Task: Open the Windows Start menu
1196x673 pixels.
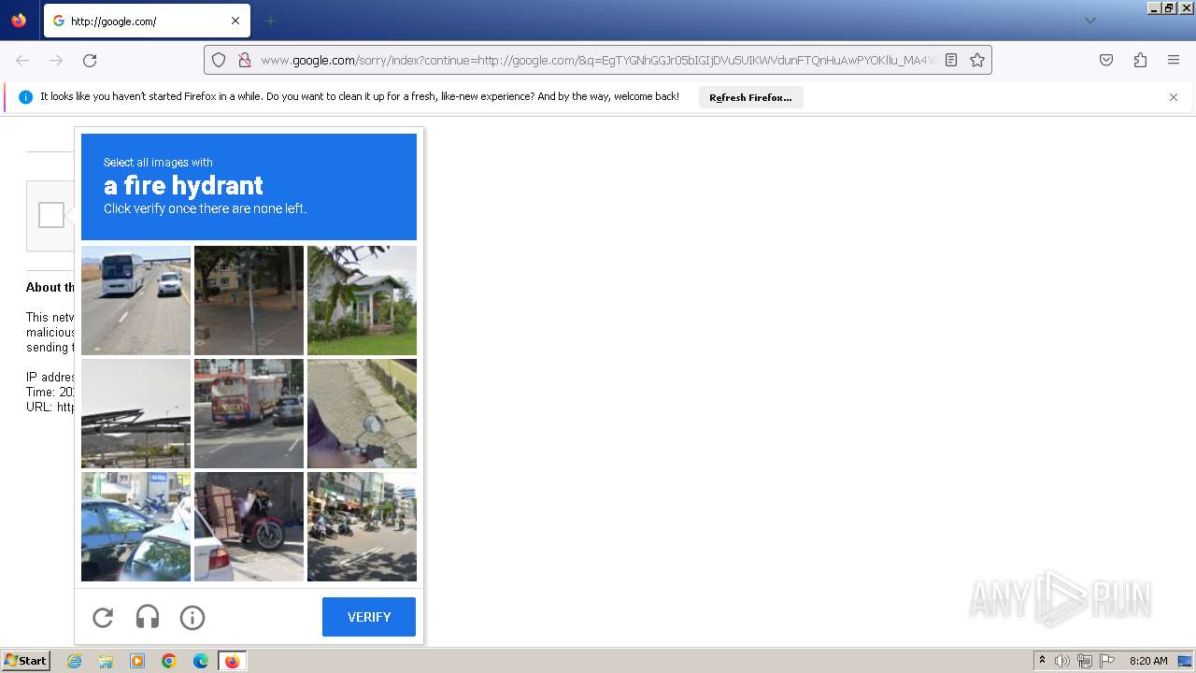Action: pos(25,661)
